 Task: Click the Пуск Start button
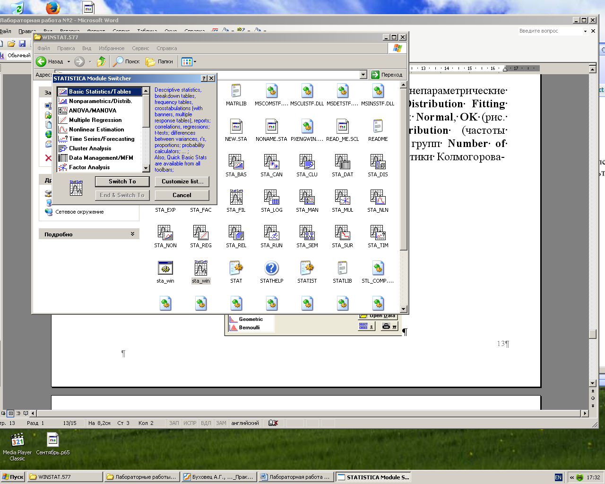pyautogui.click(x=13, y=477)
